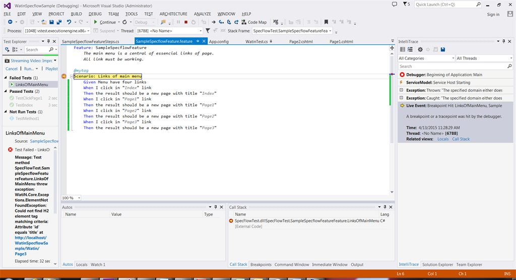Viewport: 516px width, 280px height.
Task: Switch to the Breakpoints tab
Action: click(x=261, y=264)
